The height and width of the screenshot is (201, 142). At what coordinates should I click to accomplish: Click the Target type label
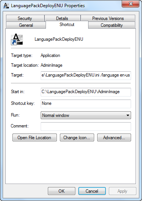(21, 55)
